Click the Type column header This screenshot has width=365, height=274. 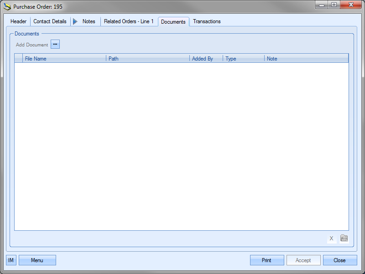pyautogui.click(x=244, y=59)
